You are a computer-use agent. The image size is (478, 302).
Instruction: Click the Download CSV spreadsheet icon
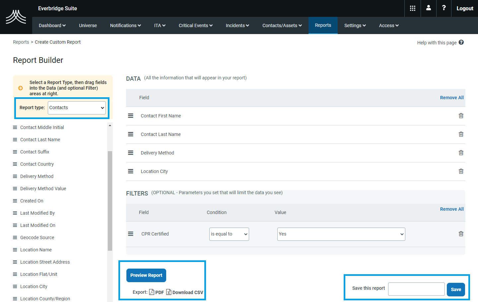pyautogui.click(x=169, y=292)
